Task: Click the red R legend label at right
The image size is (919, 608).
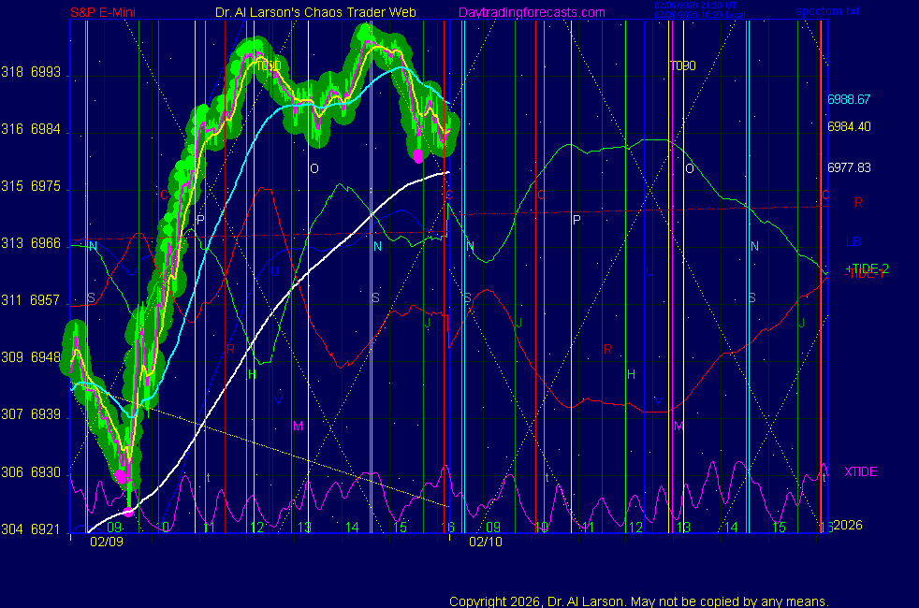Action: (857, 202)
